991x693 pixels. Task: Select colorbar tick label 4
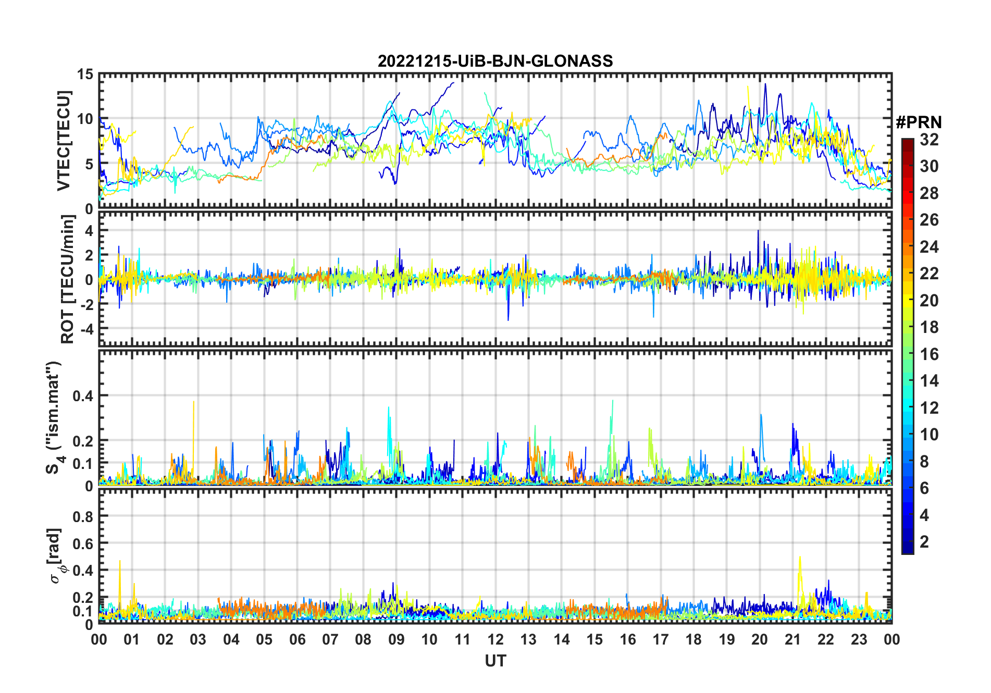(924, 515)
